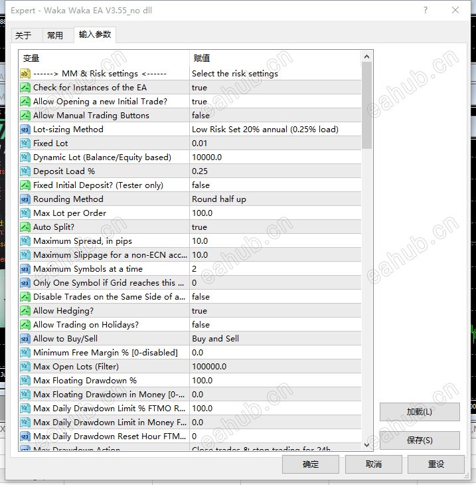
Task: Click the vertical scrollbar thumb of the parameter list
Action: tap(367, 106)
